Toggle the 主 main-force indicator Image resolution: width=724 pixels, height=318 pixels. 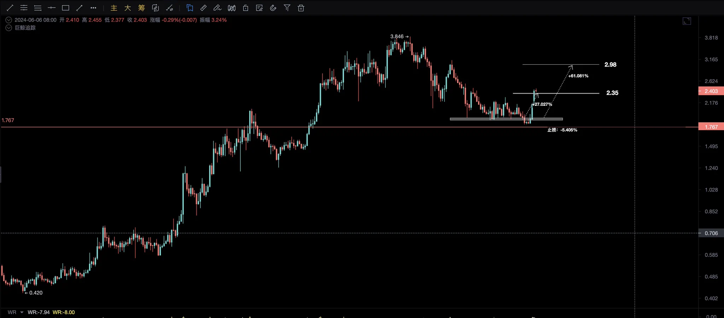pyautogui.click(x=114, y=8)
